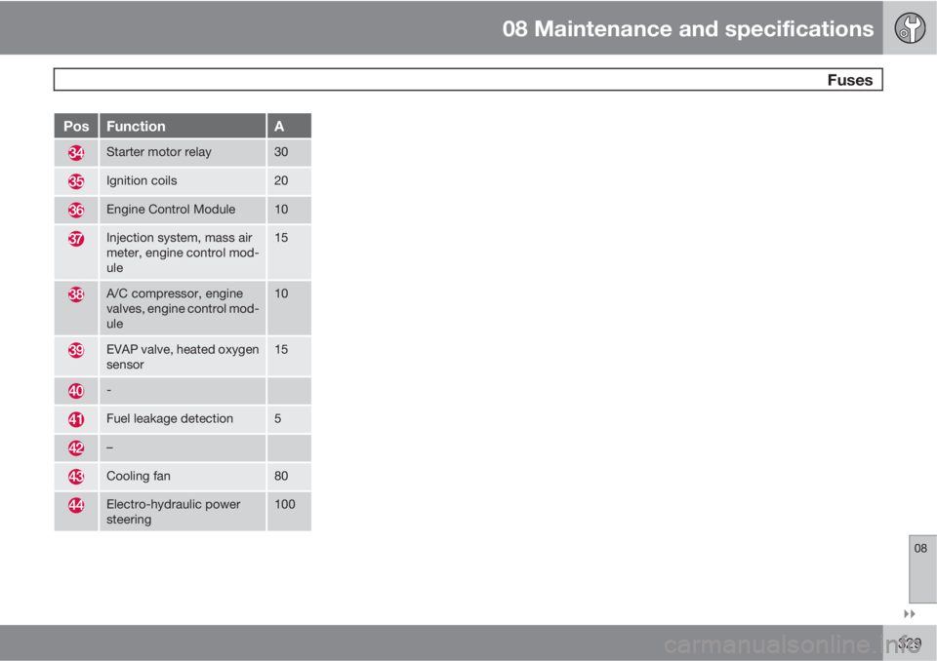Click the red fuse position 37 badge
937x661 pixels.
pyautogui.click(x=76, y=240)
